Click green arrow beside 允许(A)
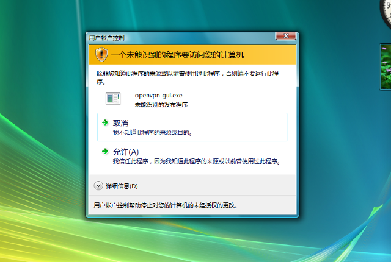The image size is (391, 262). tap(105, 151)
